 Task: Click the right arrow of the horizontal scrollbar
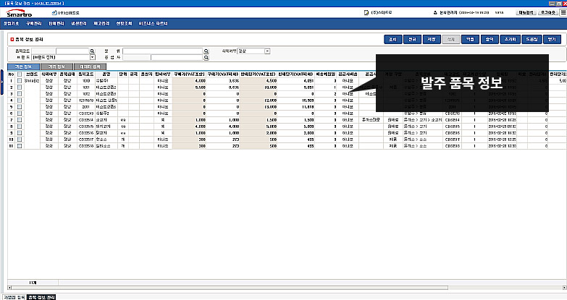click(x=565, y=288)
